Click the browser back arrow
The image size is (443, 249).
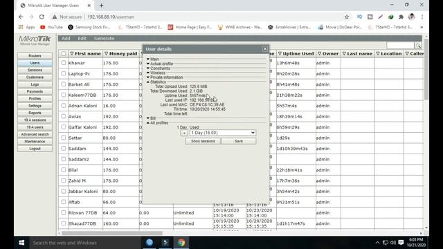point(21,17)
